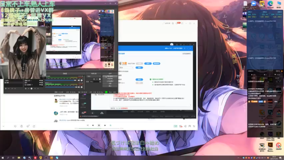The image size is (284, 160).
Task: Open source properties gear in OBS sources panel
Action: click(32, 89)
